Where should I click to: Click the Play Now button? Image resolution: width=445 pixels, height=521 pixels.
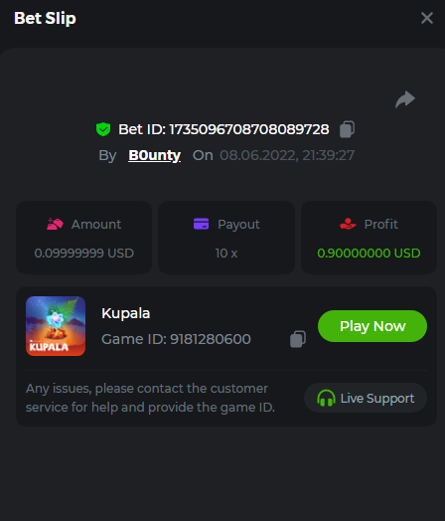(x=372, y=326)
